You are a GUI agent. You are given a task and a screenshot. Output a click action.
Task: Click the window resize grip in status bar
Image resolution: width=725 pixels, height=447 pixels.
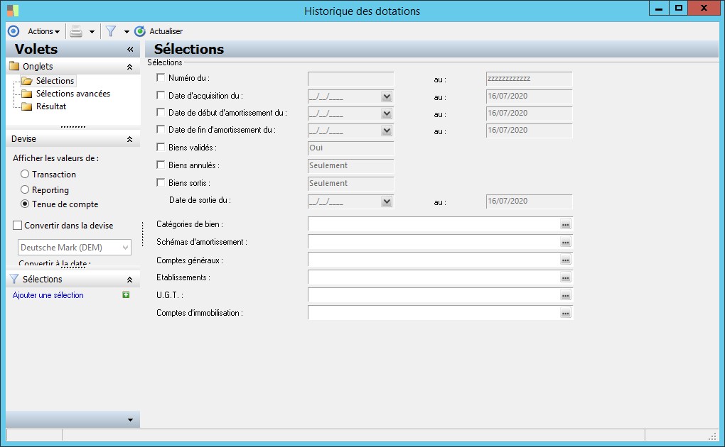point(712,436)
